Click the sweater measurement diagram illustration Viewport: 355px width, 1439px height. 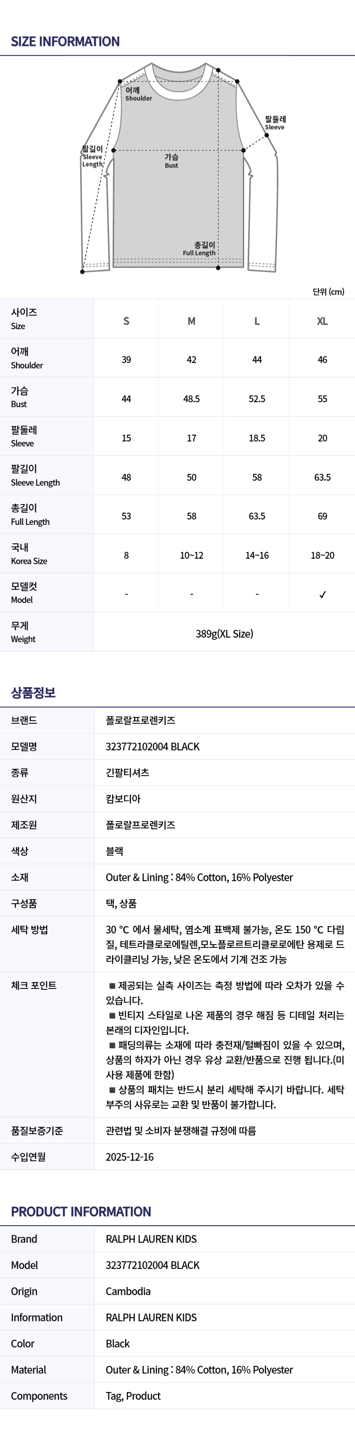(x=178, y=168)
